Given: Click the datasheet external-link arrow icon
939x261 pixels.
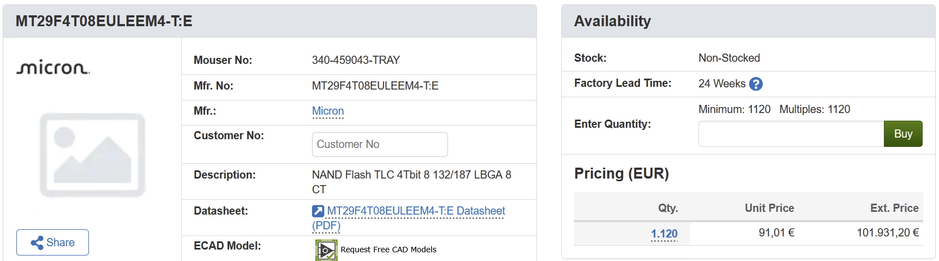Looking at the screenshot, I should [x=318, y=211].
